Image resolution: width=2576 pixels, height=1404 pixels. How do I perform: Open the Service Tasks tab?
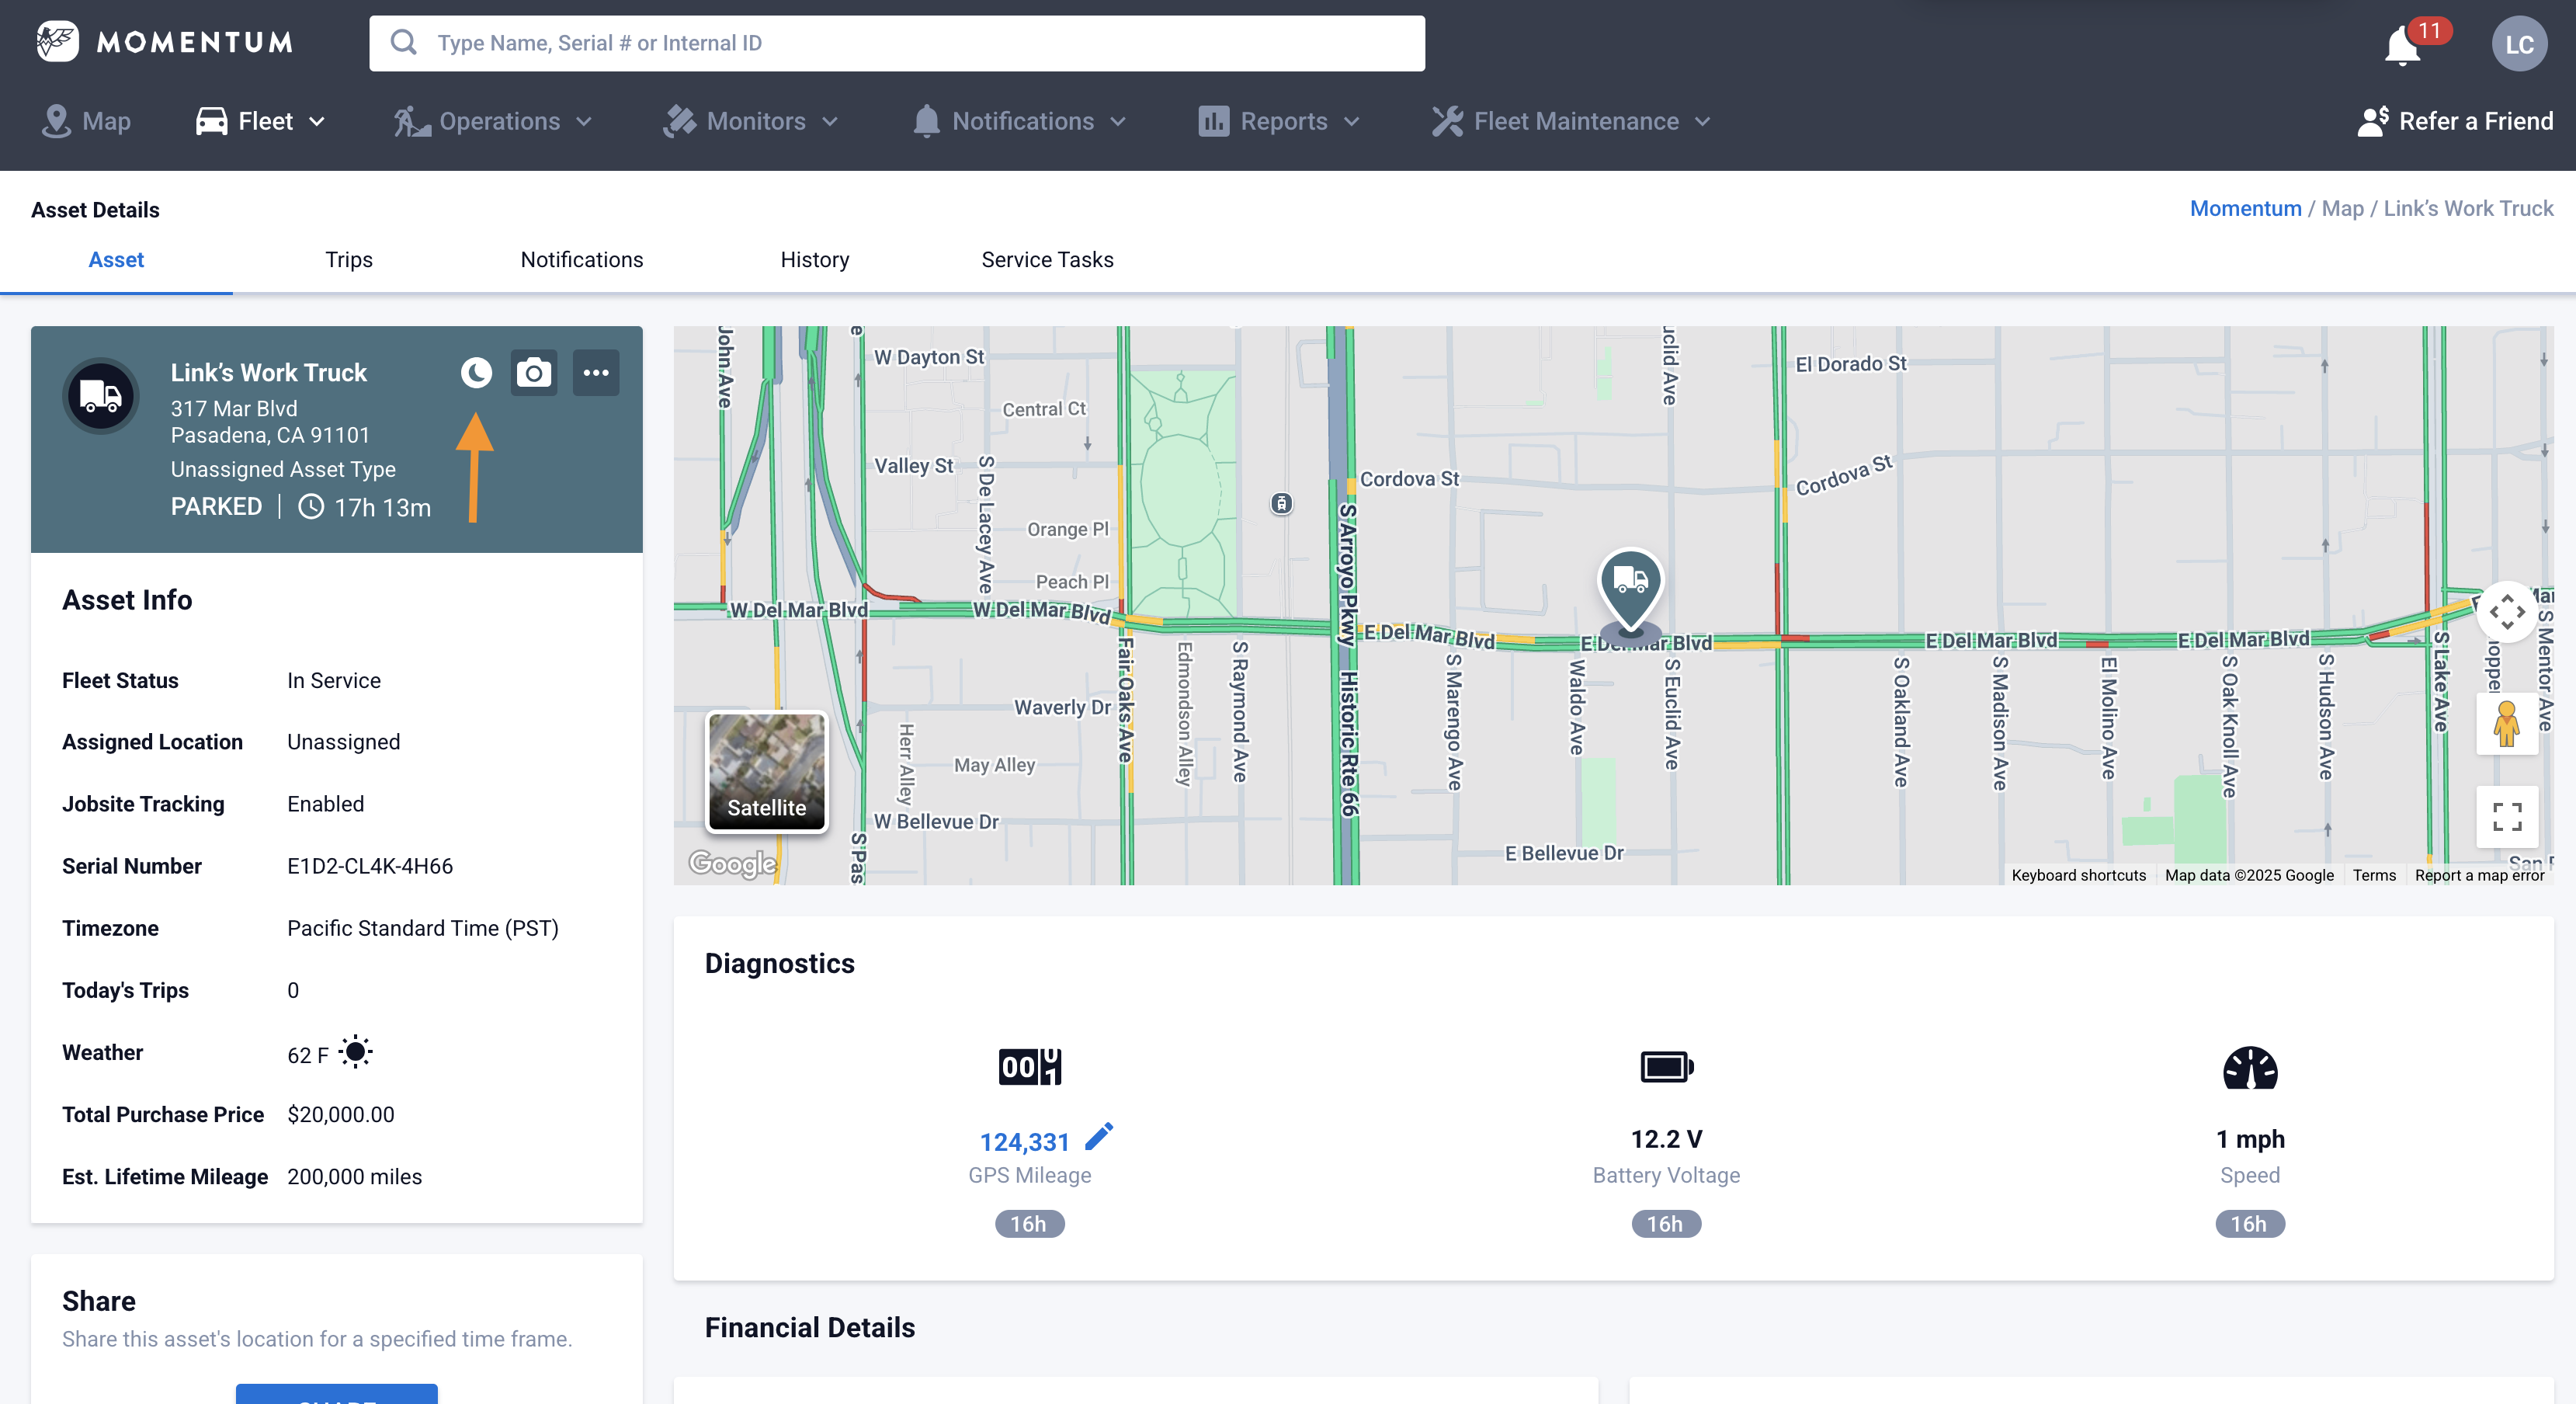1047,260
